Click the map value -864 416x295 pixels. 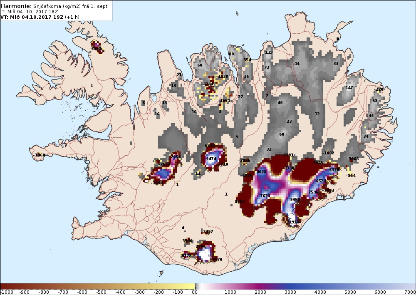point(351,175)
